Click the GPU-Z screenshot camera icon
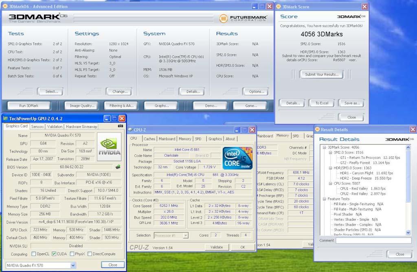Screen dimensions: 417x272 pos(121,126)
